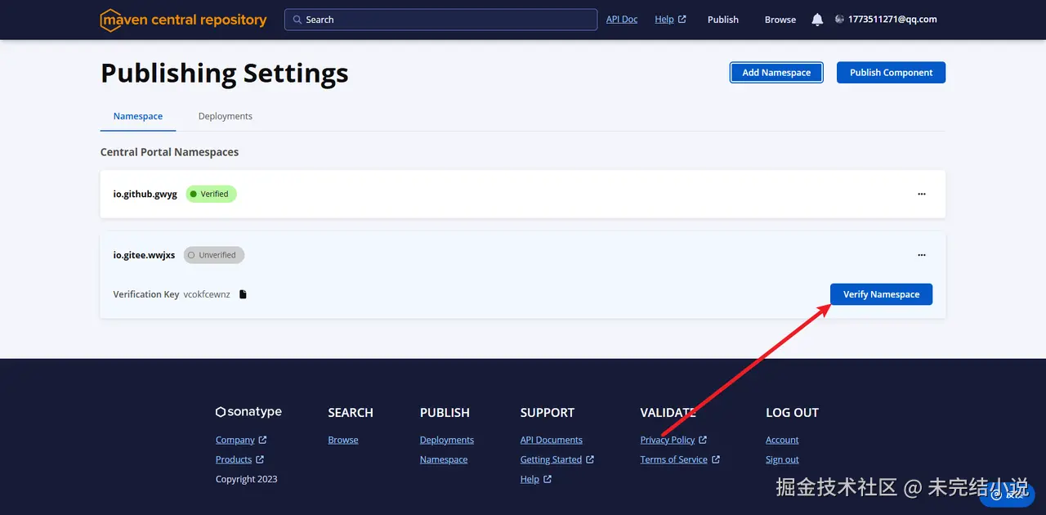Image resolution: width=1046 pixels, height=515 pixels.
Task: Click the Central Portal Namespaces heading
Action: coord(169,152)
